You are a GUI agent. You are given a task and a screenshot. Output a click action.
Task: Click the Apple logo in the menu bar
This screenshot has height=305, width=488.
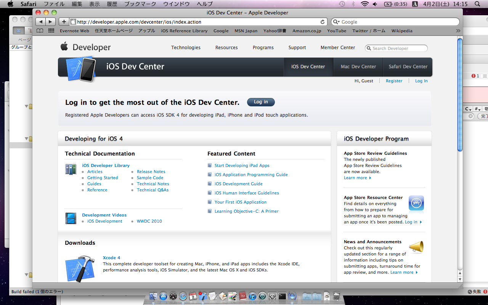(x=10, y=4)
